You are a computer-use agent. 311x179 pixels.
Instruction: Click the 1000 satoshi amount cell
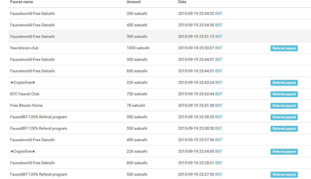pyautogui.click(x=138, y=48)
